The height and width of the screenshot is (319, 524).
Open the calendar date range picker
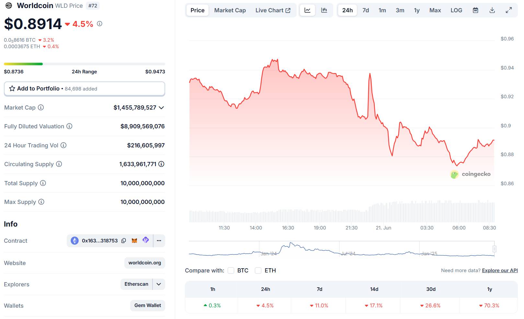point(475,10)
